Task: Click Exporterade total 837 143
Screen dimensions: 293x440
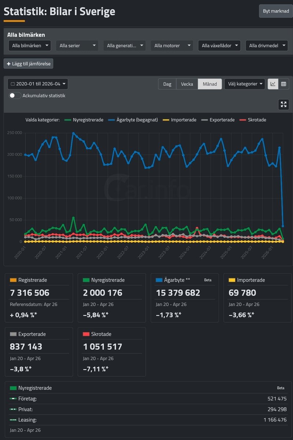Action: click(x=26, y=346)
